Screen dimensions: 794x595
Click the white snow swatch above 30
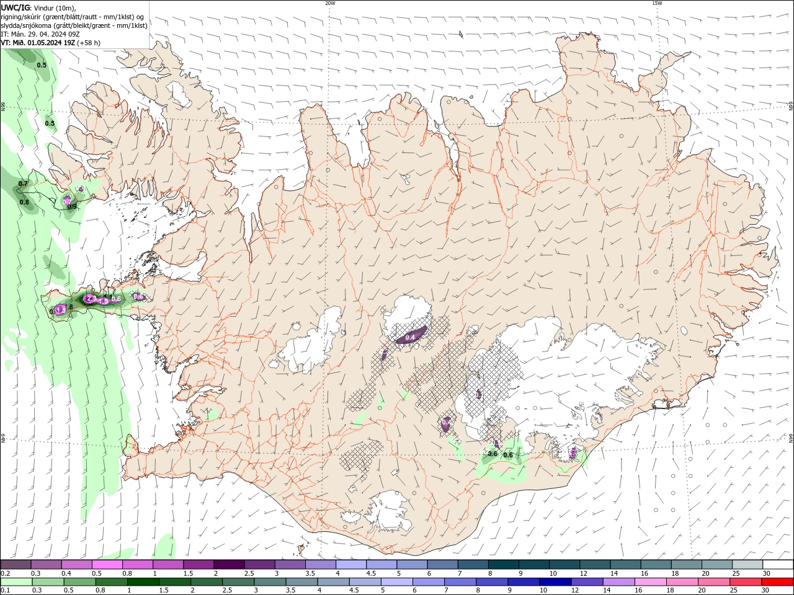click(778, 565)
